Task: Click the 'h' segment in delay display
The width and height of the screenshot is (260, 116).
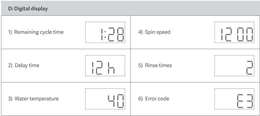Action: tap(111, 68)
